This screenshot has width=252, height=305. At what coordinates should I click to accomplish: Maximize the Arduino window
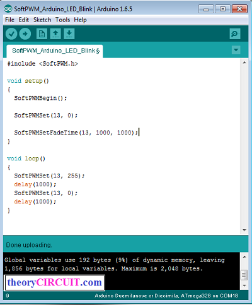click(222, 9)
